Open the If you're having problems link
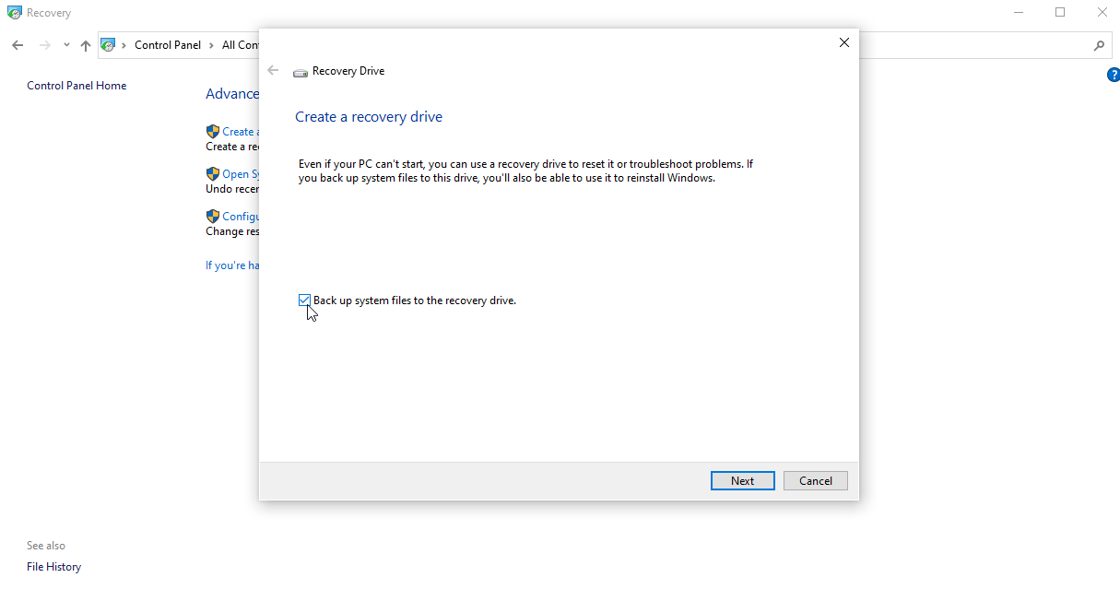1120x589 pixels. [232, 265]
